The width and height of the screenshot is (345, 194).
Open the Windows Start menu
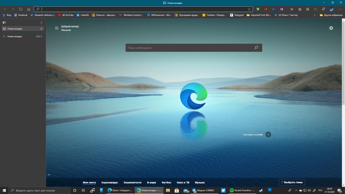[x=4, y=190]
